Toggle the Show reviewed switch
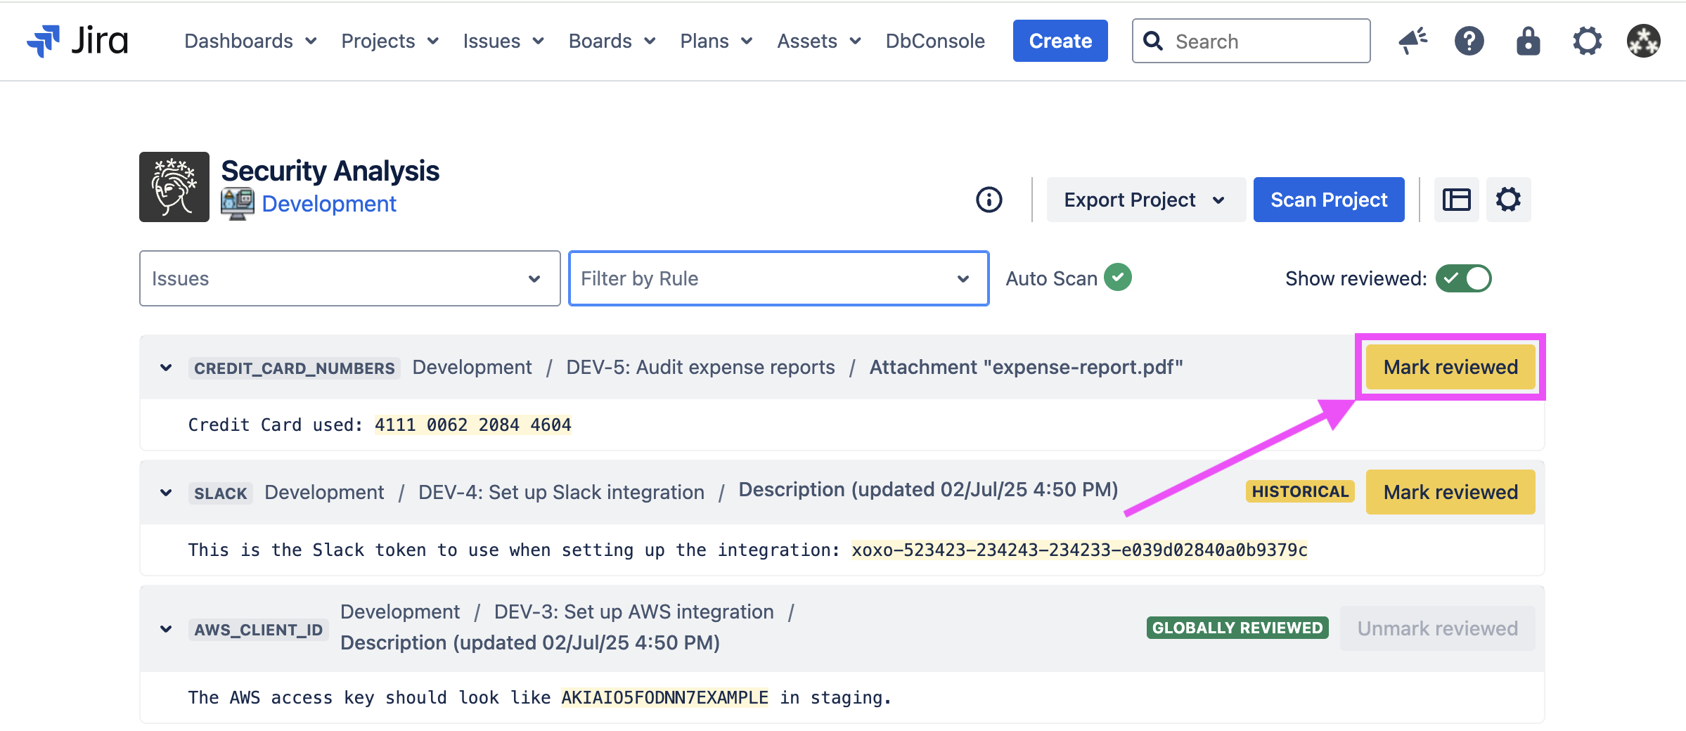This screenshot has width=1686, height=731. (x=1463, y=278)
